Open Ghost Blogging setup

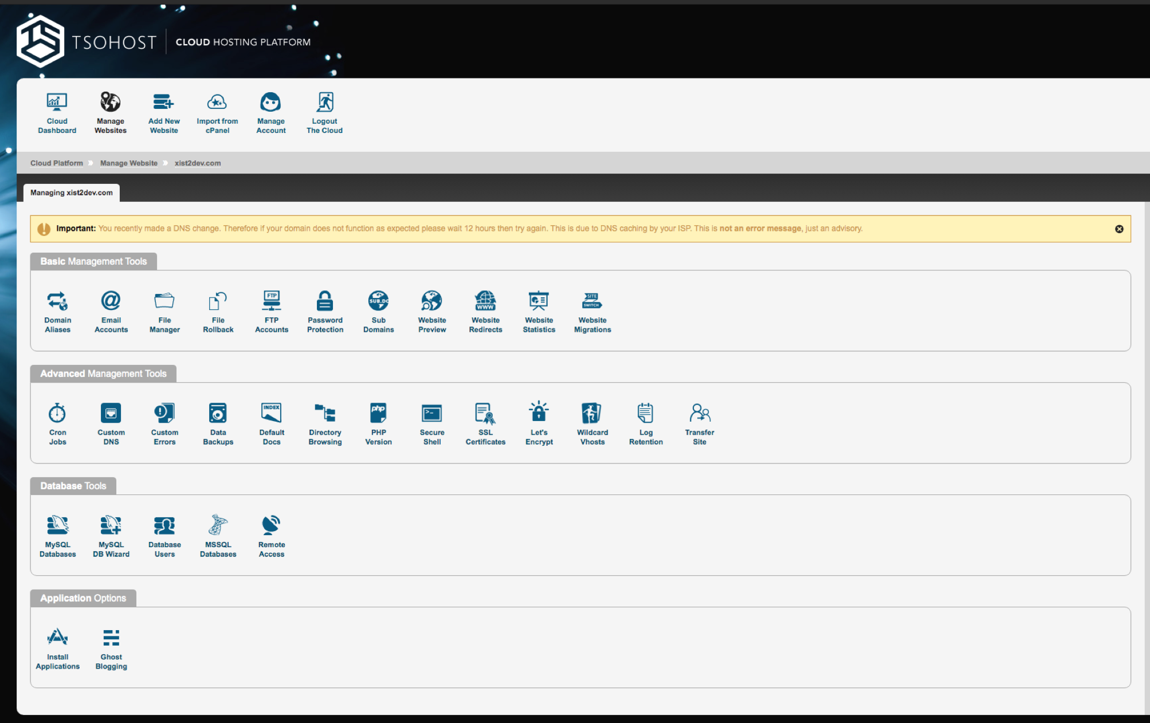(x=111, y=648)
